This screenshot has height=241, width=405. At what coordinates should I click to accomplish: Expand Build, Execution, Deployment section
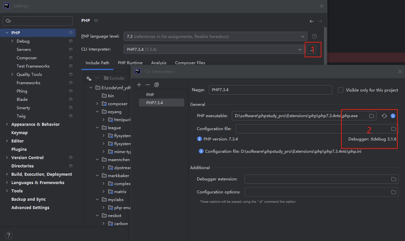point(7,174)
